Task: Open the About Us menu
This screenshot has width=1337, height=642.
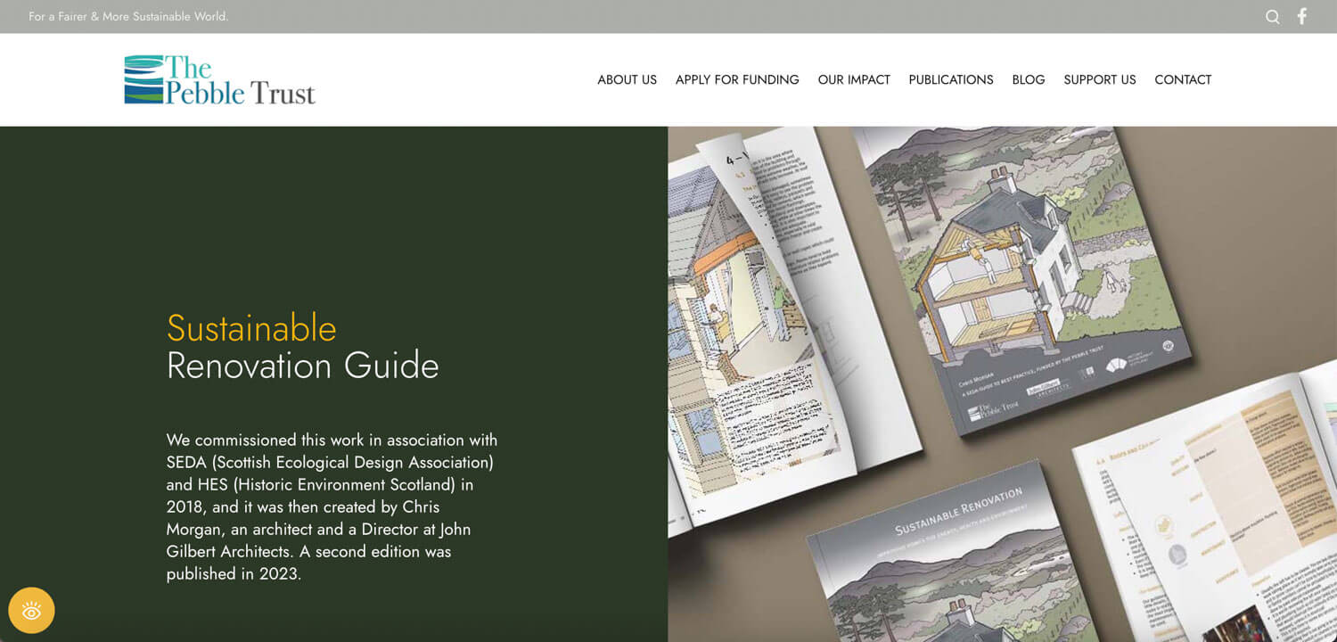Action: tap(627, 80)
